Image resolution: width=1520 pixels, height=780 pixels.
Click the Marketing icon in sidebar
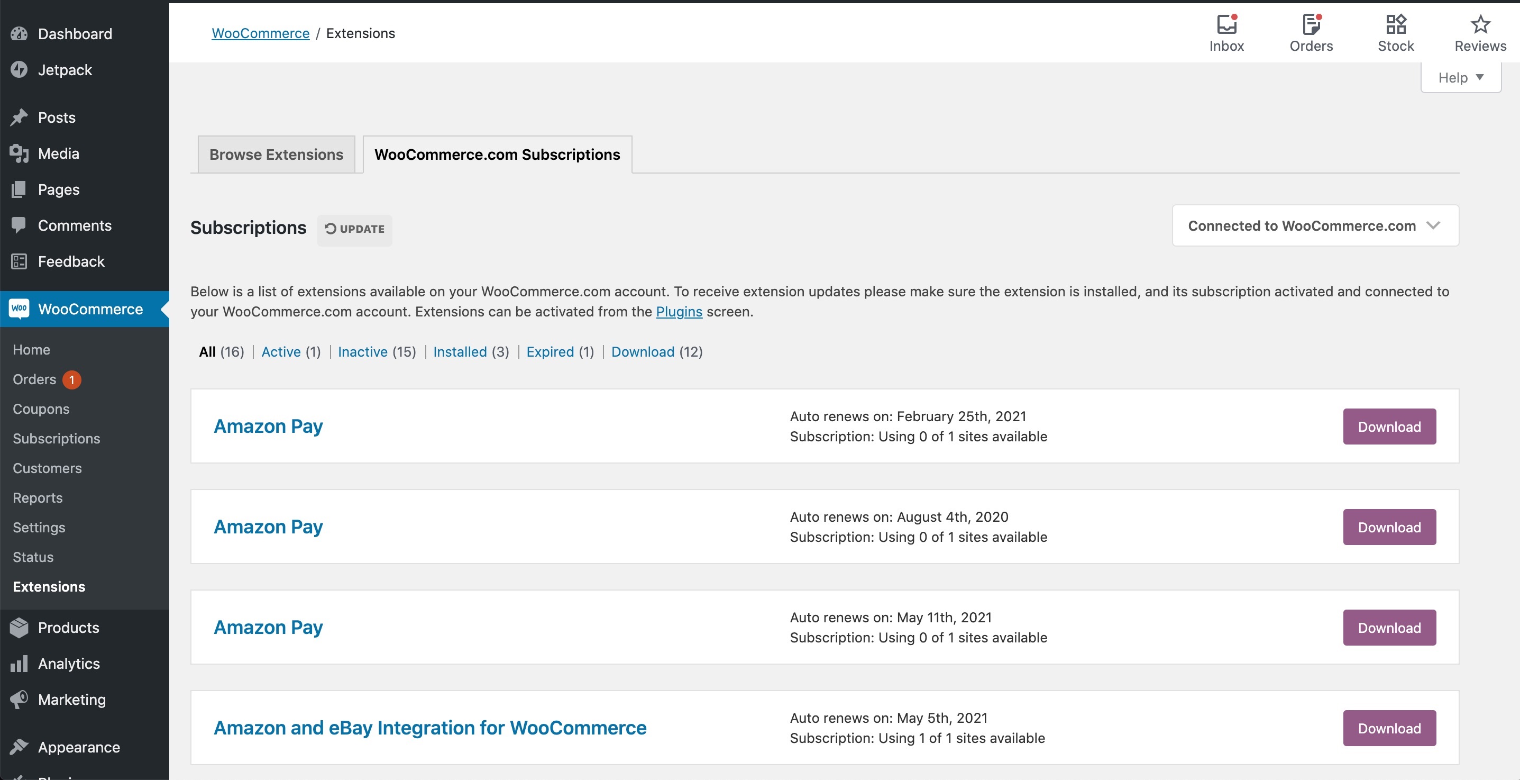click(x=18, y=699)
